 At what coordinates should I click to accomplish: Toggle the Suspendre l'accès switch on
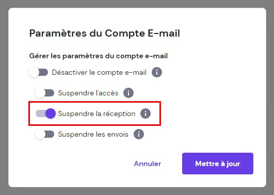(45, 93)
